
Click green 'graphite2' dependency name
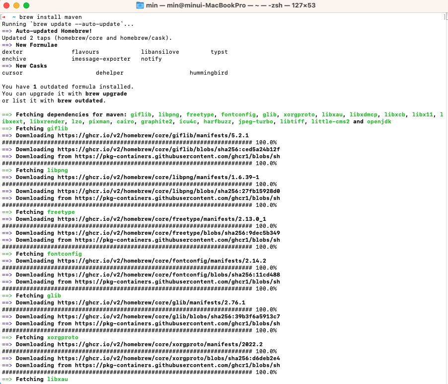156,121
